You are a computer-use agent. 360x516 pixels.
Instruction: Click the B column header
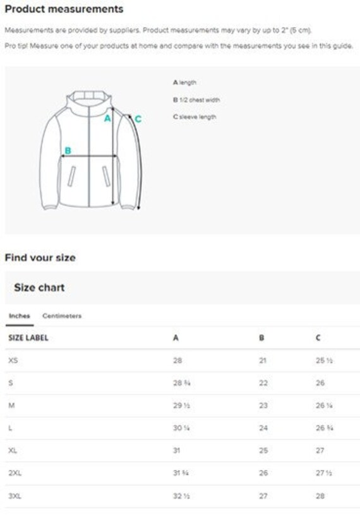pos(261,338)
